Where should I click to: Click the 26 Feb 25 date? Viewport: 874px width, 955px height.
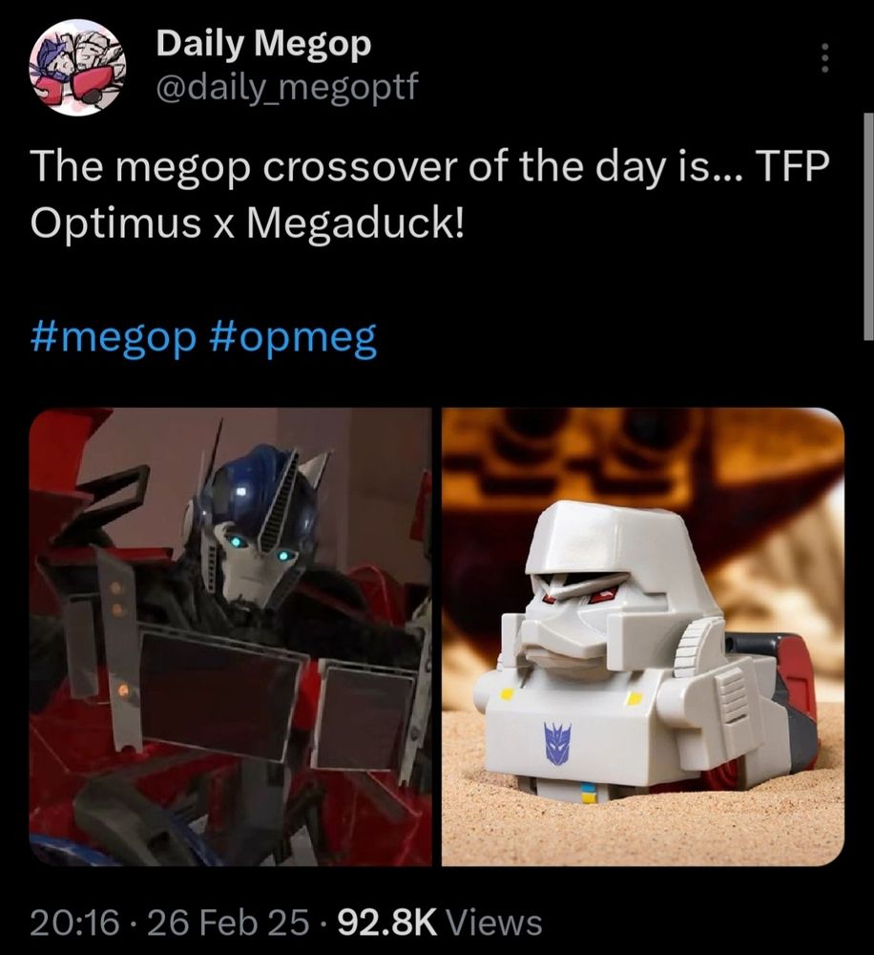[228, 923]
